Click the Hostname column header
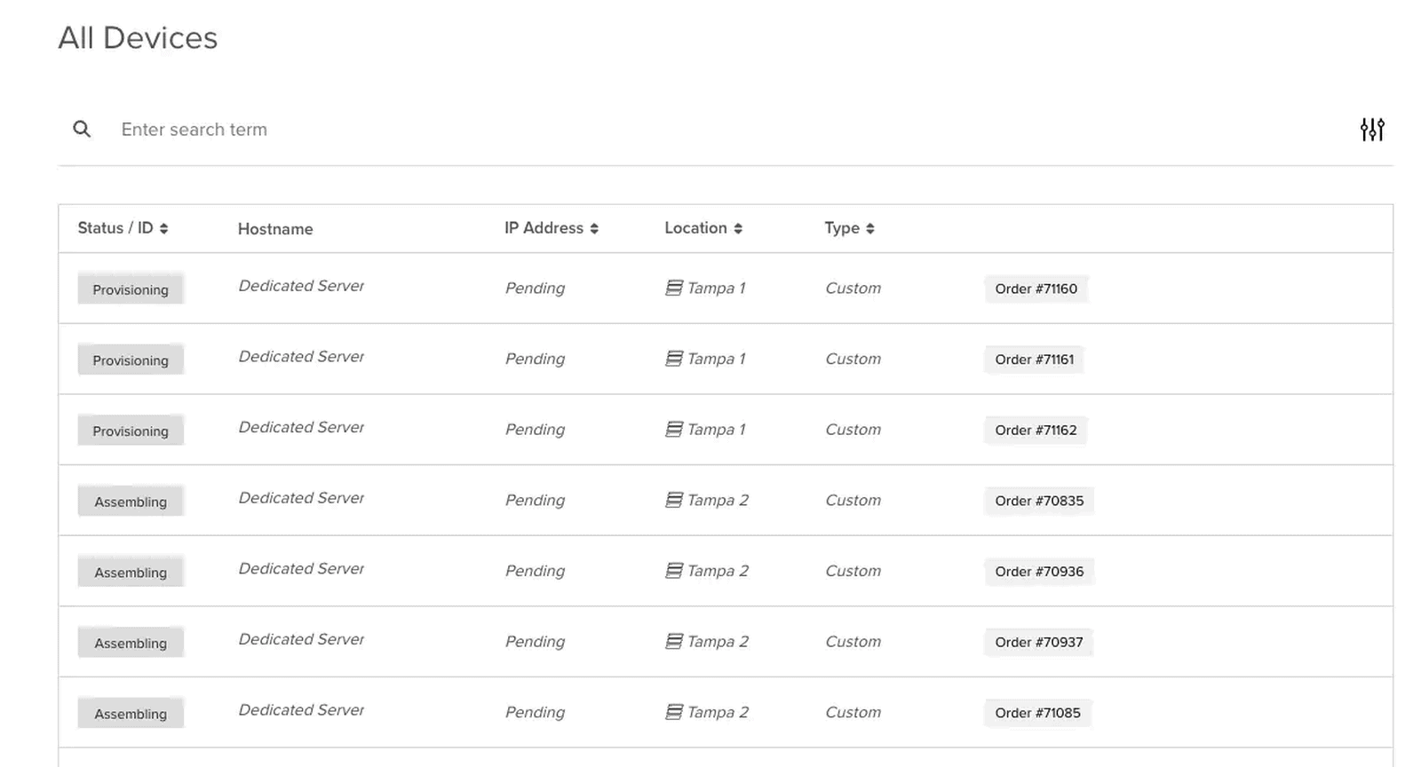Viewport: 1421px width, 767px height. tap(275, 229)
